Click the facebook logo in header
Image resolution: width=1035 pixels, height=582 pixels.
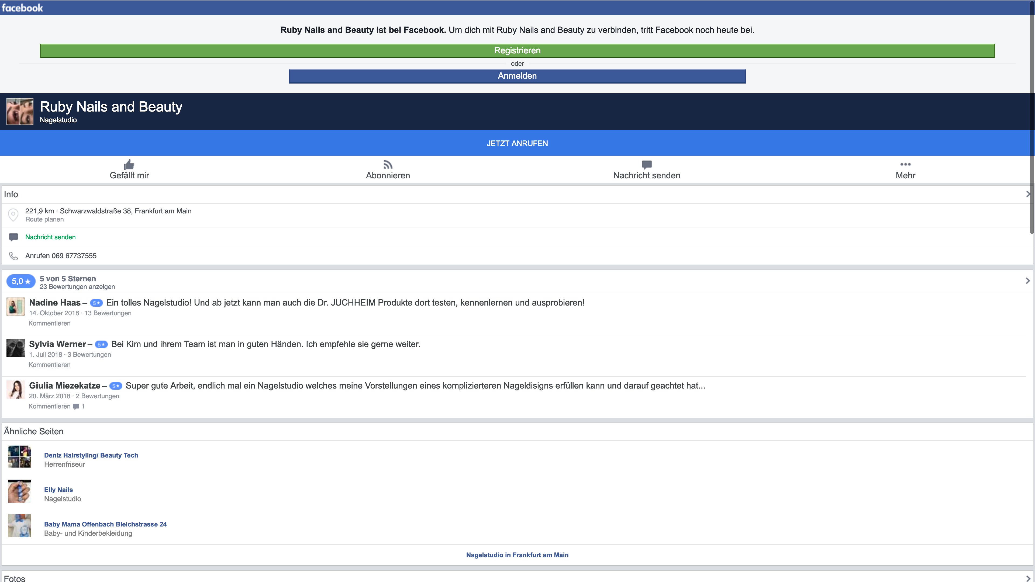pyautogui.click(x=22, y=8)
